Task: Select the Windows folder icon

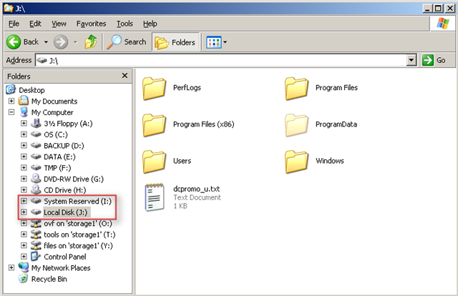Action: pos(296,160)
